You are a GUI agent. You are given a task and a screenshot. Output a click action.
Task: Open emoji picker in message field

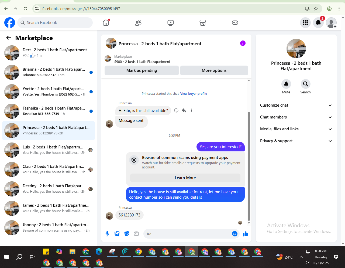coord(235,234)
